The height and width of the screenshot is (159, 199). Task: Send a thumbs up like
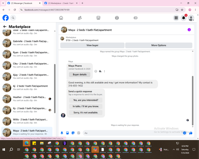(191, 133)
